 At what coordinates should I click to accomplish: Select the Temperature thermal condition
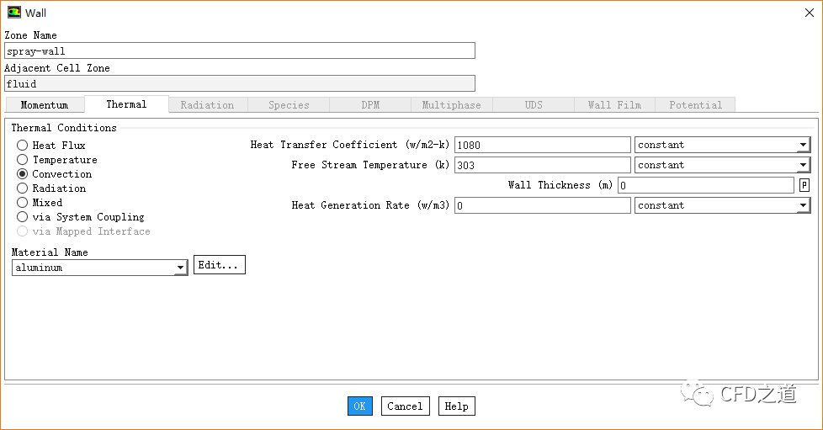(x=23, y=160)
